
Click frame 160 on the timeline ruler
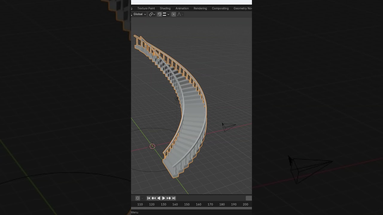pos(198,205)
